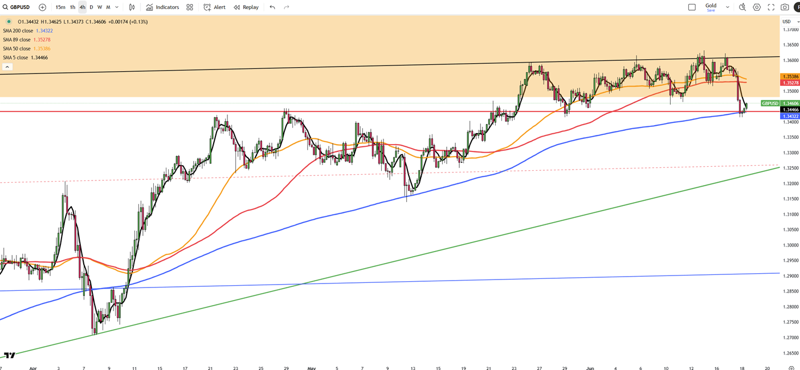
Task: Open the candlestick chart type selector
Action: click(132, 7)
